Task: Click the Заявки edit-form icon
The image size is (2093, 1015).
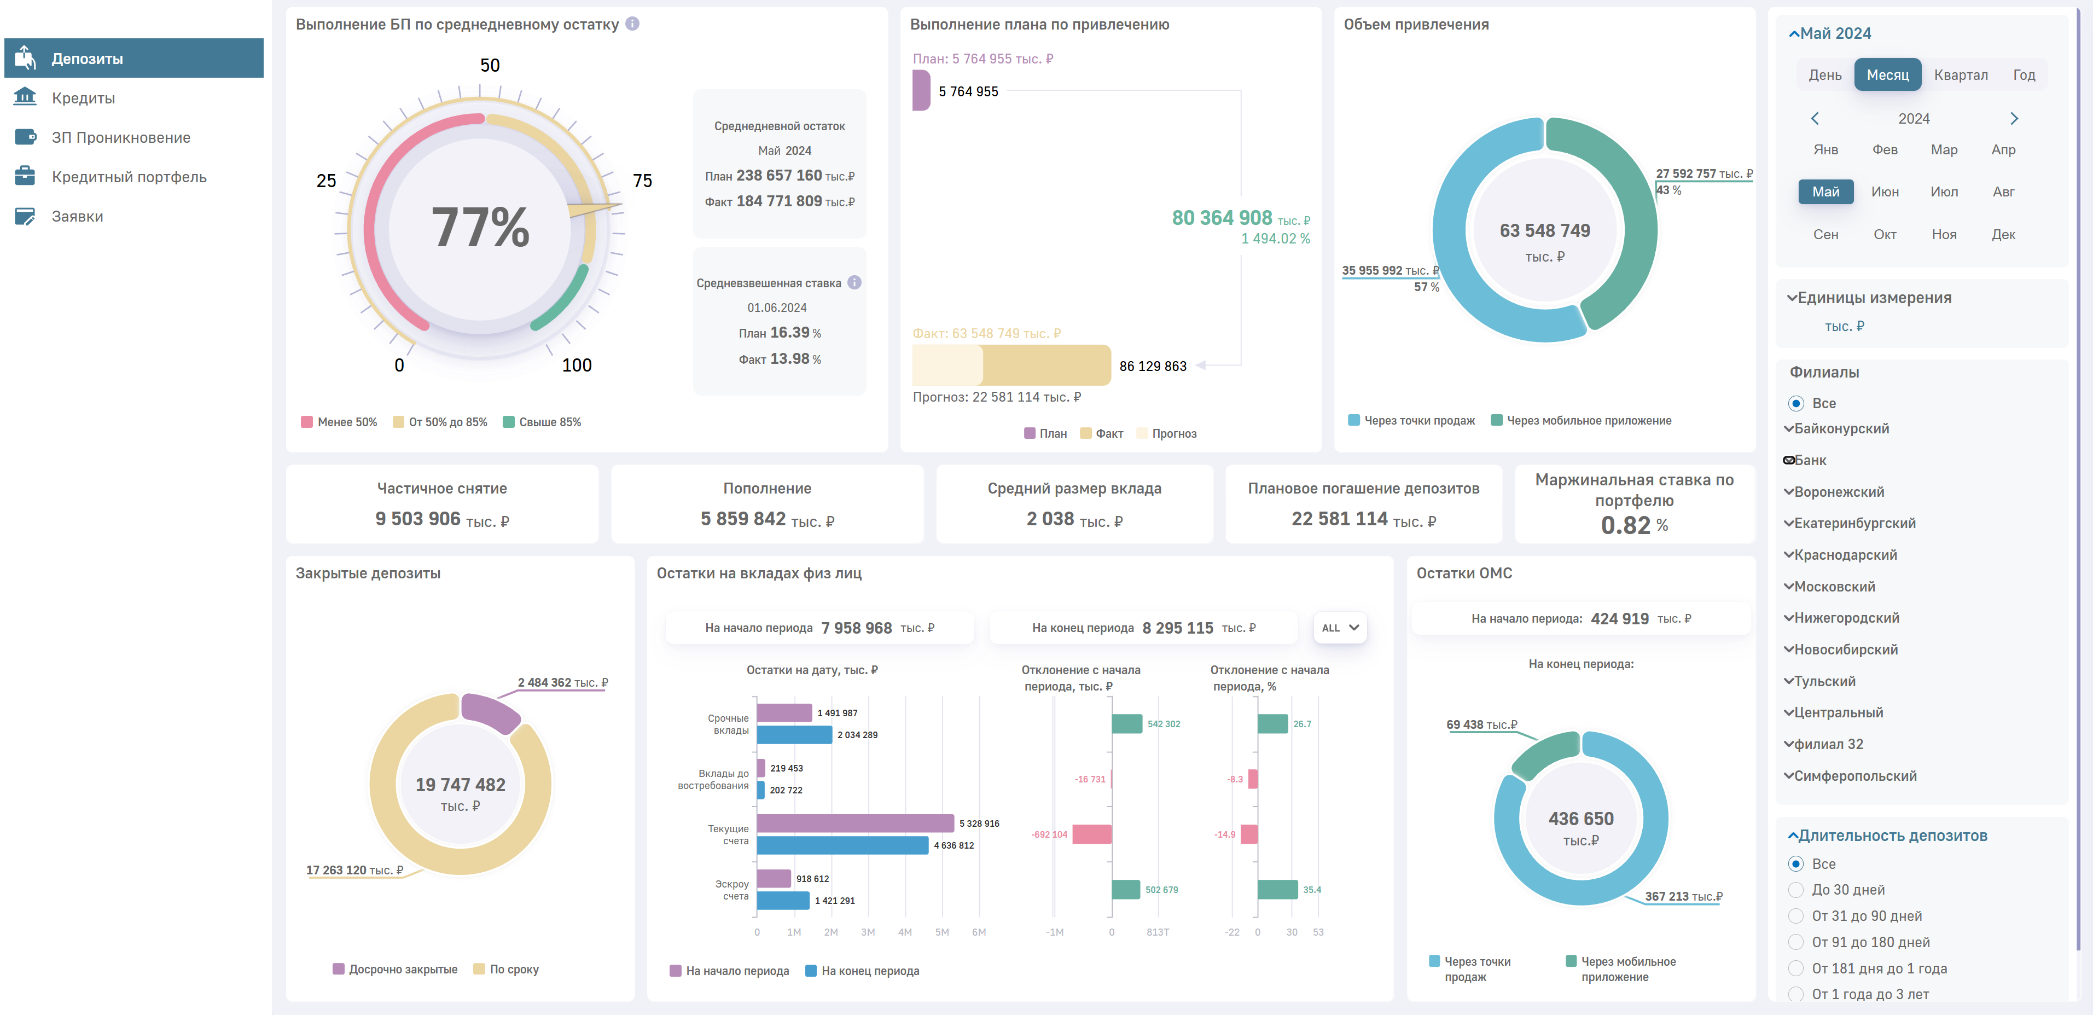Action: [25, 216]
